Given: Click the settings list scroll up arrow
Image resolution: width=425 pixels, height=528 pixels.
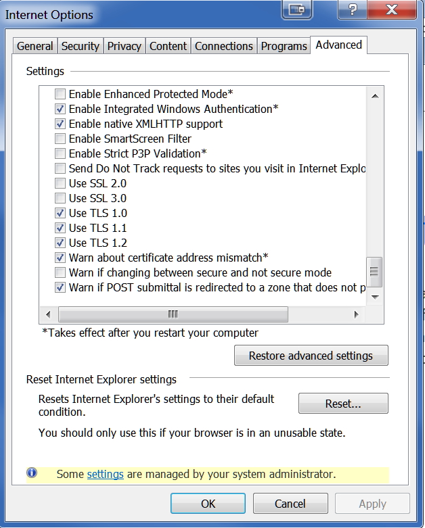Looking at the screenshot, I should (x=375, y=96).
